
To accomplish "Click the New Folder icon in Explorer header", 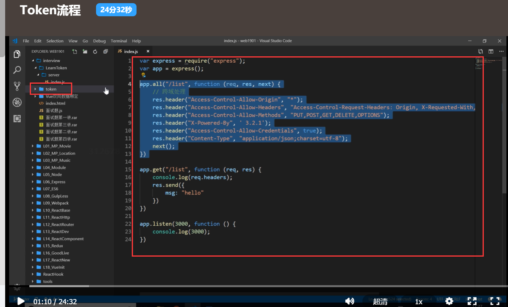I will click(x=85, y=52).
